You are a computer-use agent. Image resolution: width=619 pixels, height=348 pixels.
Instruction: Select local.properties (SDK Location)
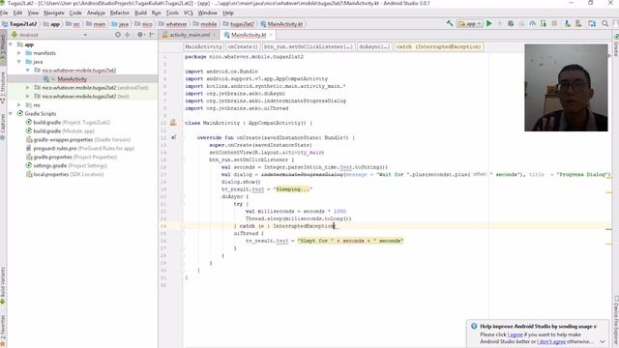coord(65,174)
